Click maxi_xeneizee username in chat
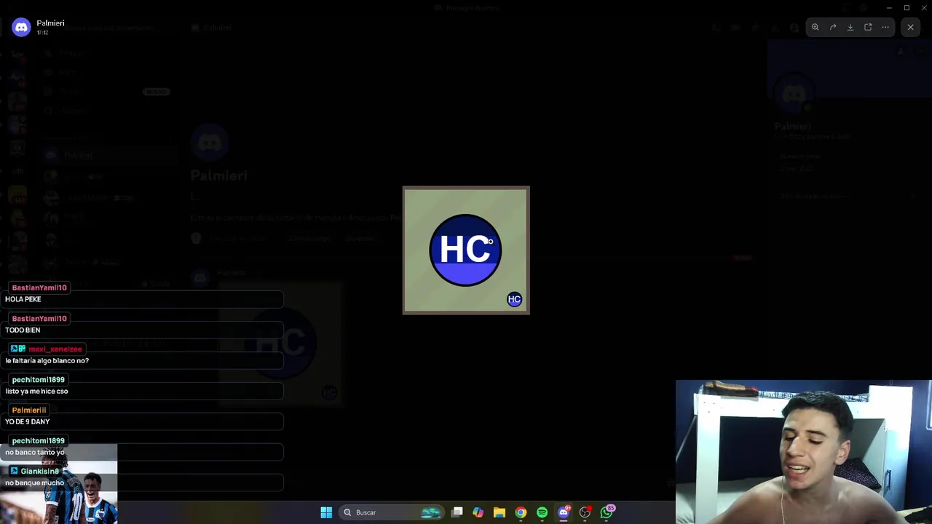 55,349
